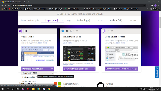
Task: Show hidden system tray icons
Action: [x=139, y=89]
